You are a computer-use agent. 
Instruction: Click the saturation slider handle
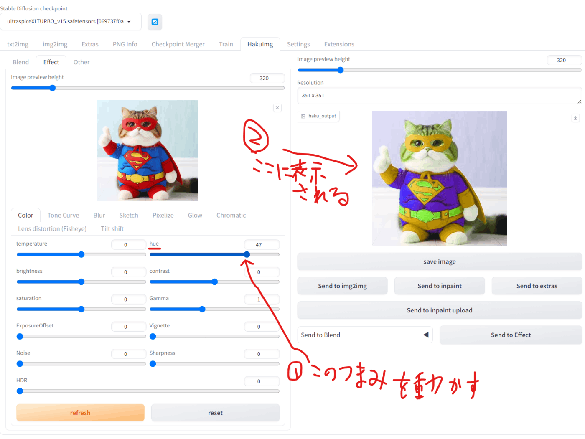[x=81, y=309]
